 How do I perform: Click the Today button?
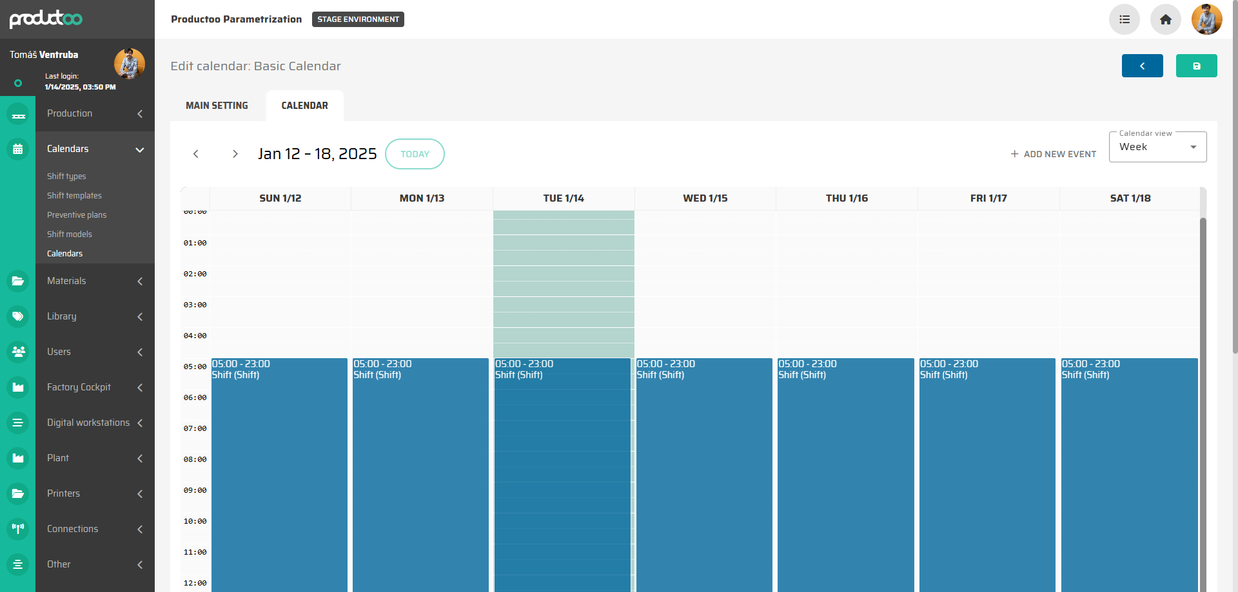click(415, 154)
